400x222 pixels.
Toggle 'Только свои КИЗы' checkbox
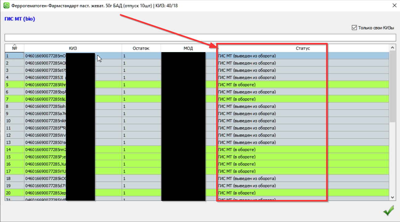354,28
